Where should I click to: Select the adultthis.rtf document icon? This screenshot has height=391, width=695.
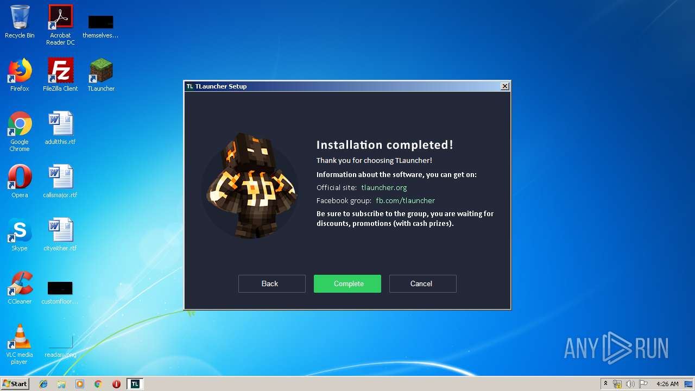pos(60,128)
